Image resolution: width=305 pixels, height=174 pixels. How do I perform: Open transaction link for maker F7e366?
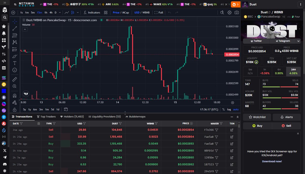click(x=232, y=130)
